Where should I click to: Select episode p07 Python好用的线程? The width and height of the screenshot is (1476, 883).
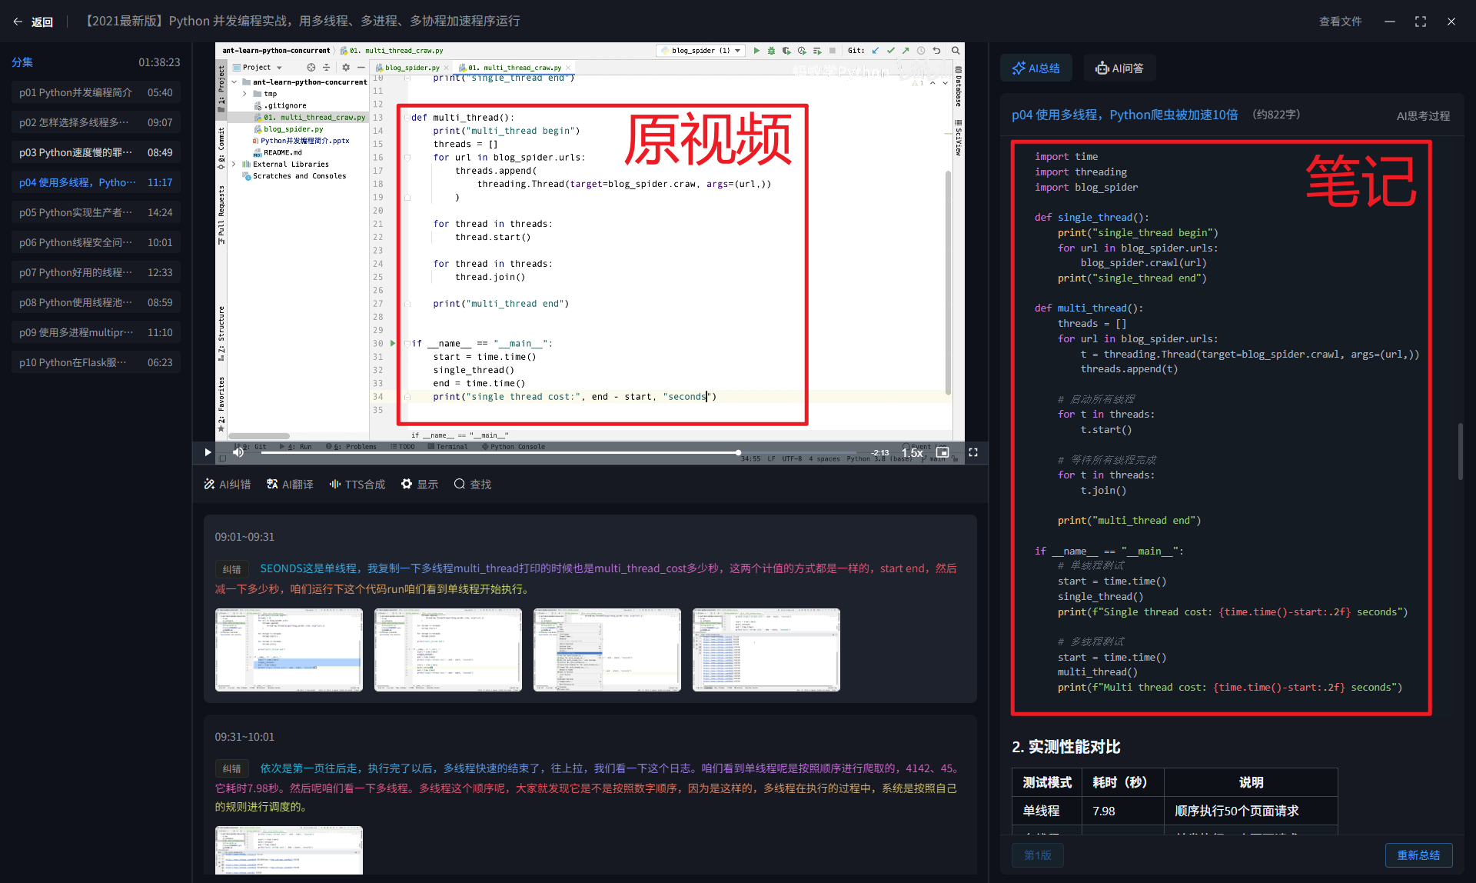click(x=96, y=272)
